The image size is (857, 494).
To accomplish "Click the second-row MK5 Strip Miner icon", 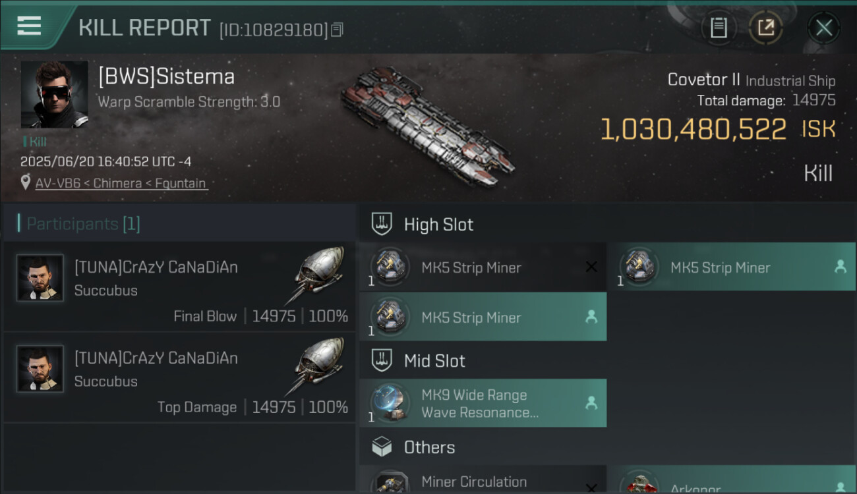I will point(389,317).
